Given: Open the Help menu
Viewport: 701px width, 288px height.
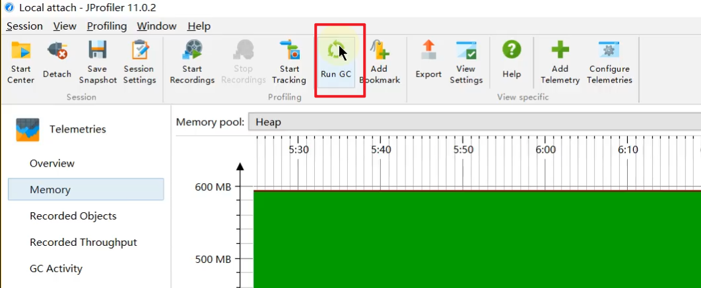Looking at the screenshot, I should [x=199, y=26].
